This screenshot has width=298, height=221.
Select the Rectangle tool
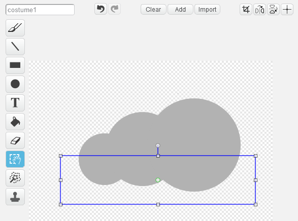15,65
